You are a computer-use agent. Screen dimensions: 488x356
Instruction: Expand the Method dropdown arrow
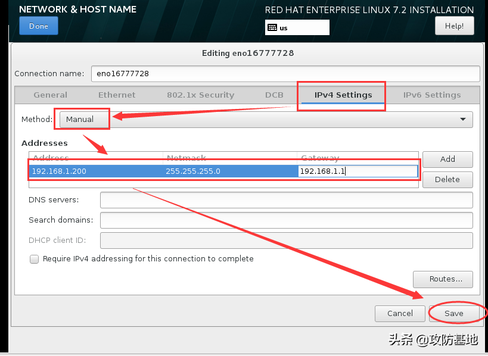pos(463,120)
